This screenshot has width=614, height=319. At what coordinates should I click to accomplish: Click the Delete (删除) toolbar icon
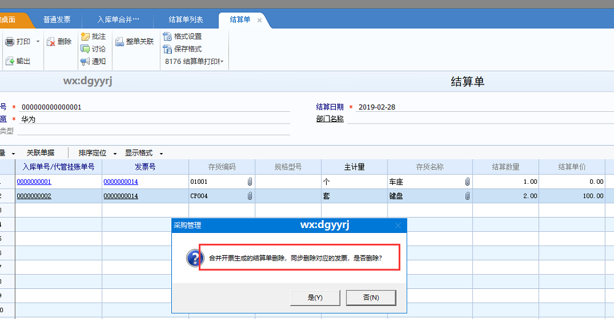coord(51,42)
